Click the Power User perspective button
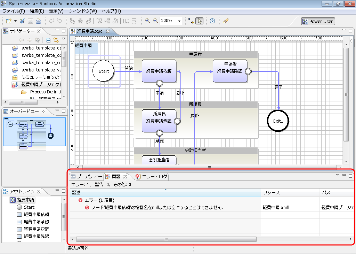The height and width of the screenshot is (254, 356). pos(318,21)
